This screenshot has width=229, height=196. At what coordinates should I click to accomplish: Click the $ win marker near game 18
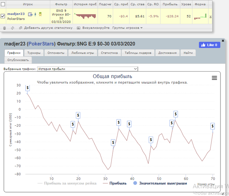tap(73, 124)
